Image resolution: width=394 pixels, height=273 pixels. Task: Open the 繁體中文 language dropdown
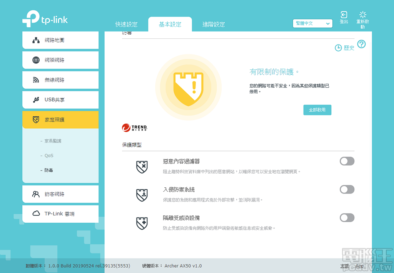click(x=312, y=23)
